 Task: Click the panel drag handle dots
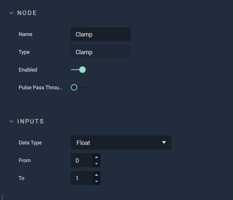tap(2, 198)
